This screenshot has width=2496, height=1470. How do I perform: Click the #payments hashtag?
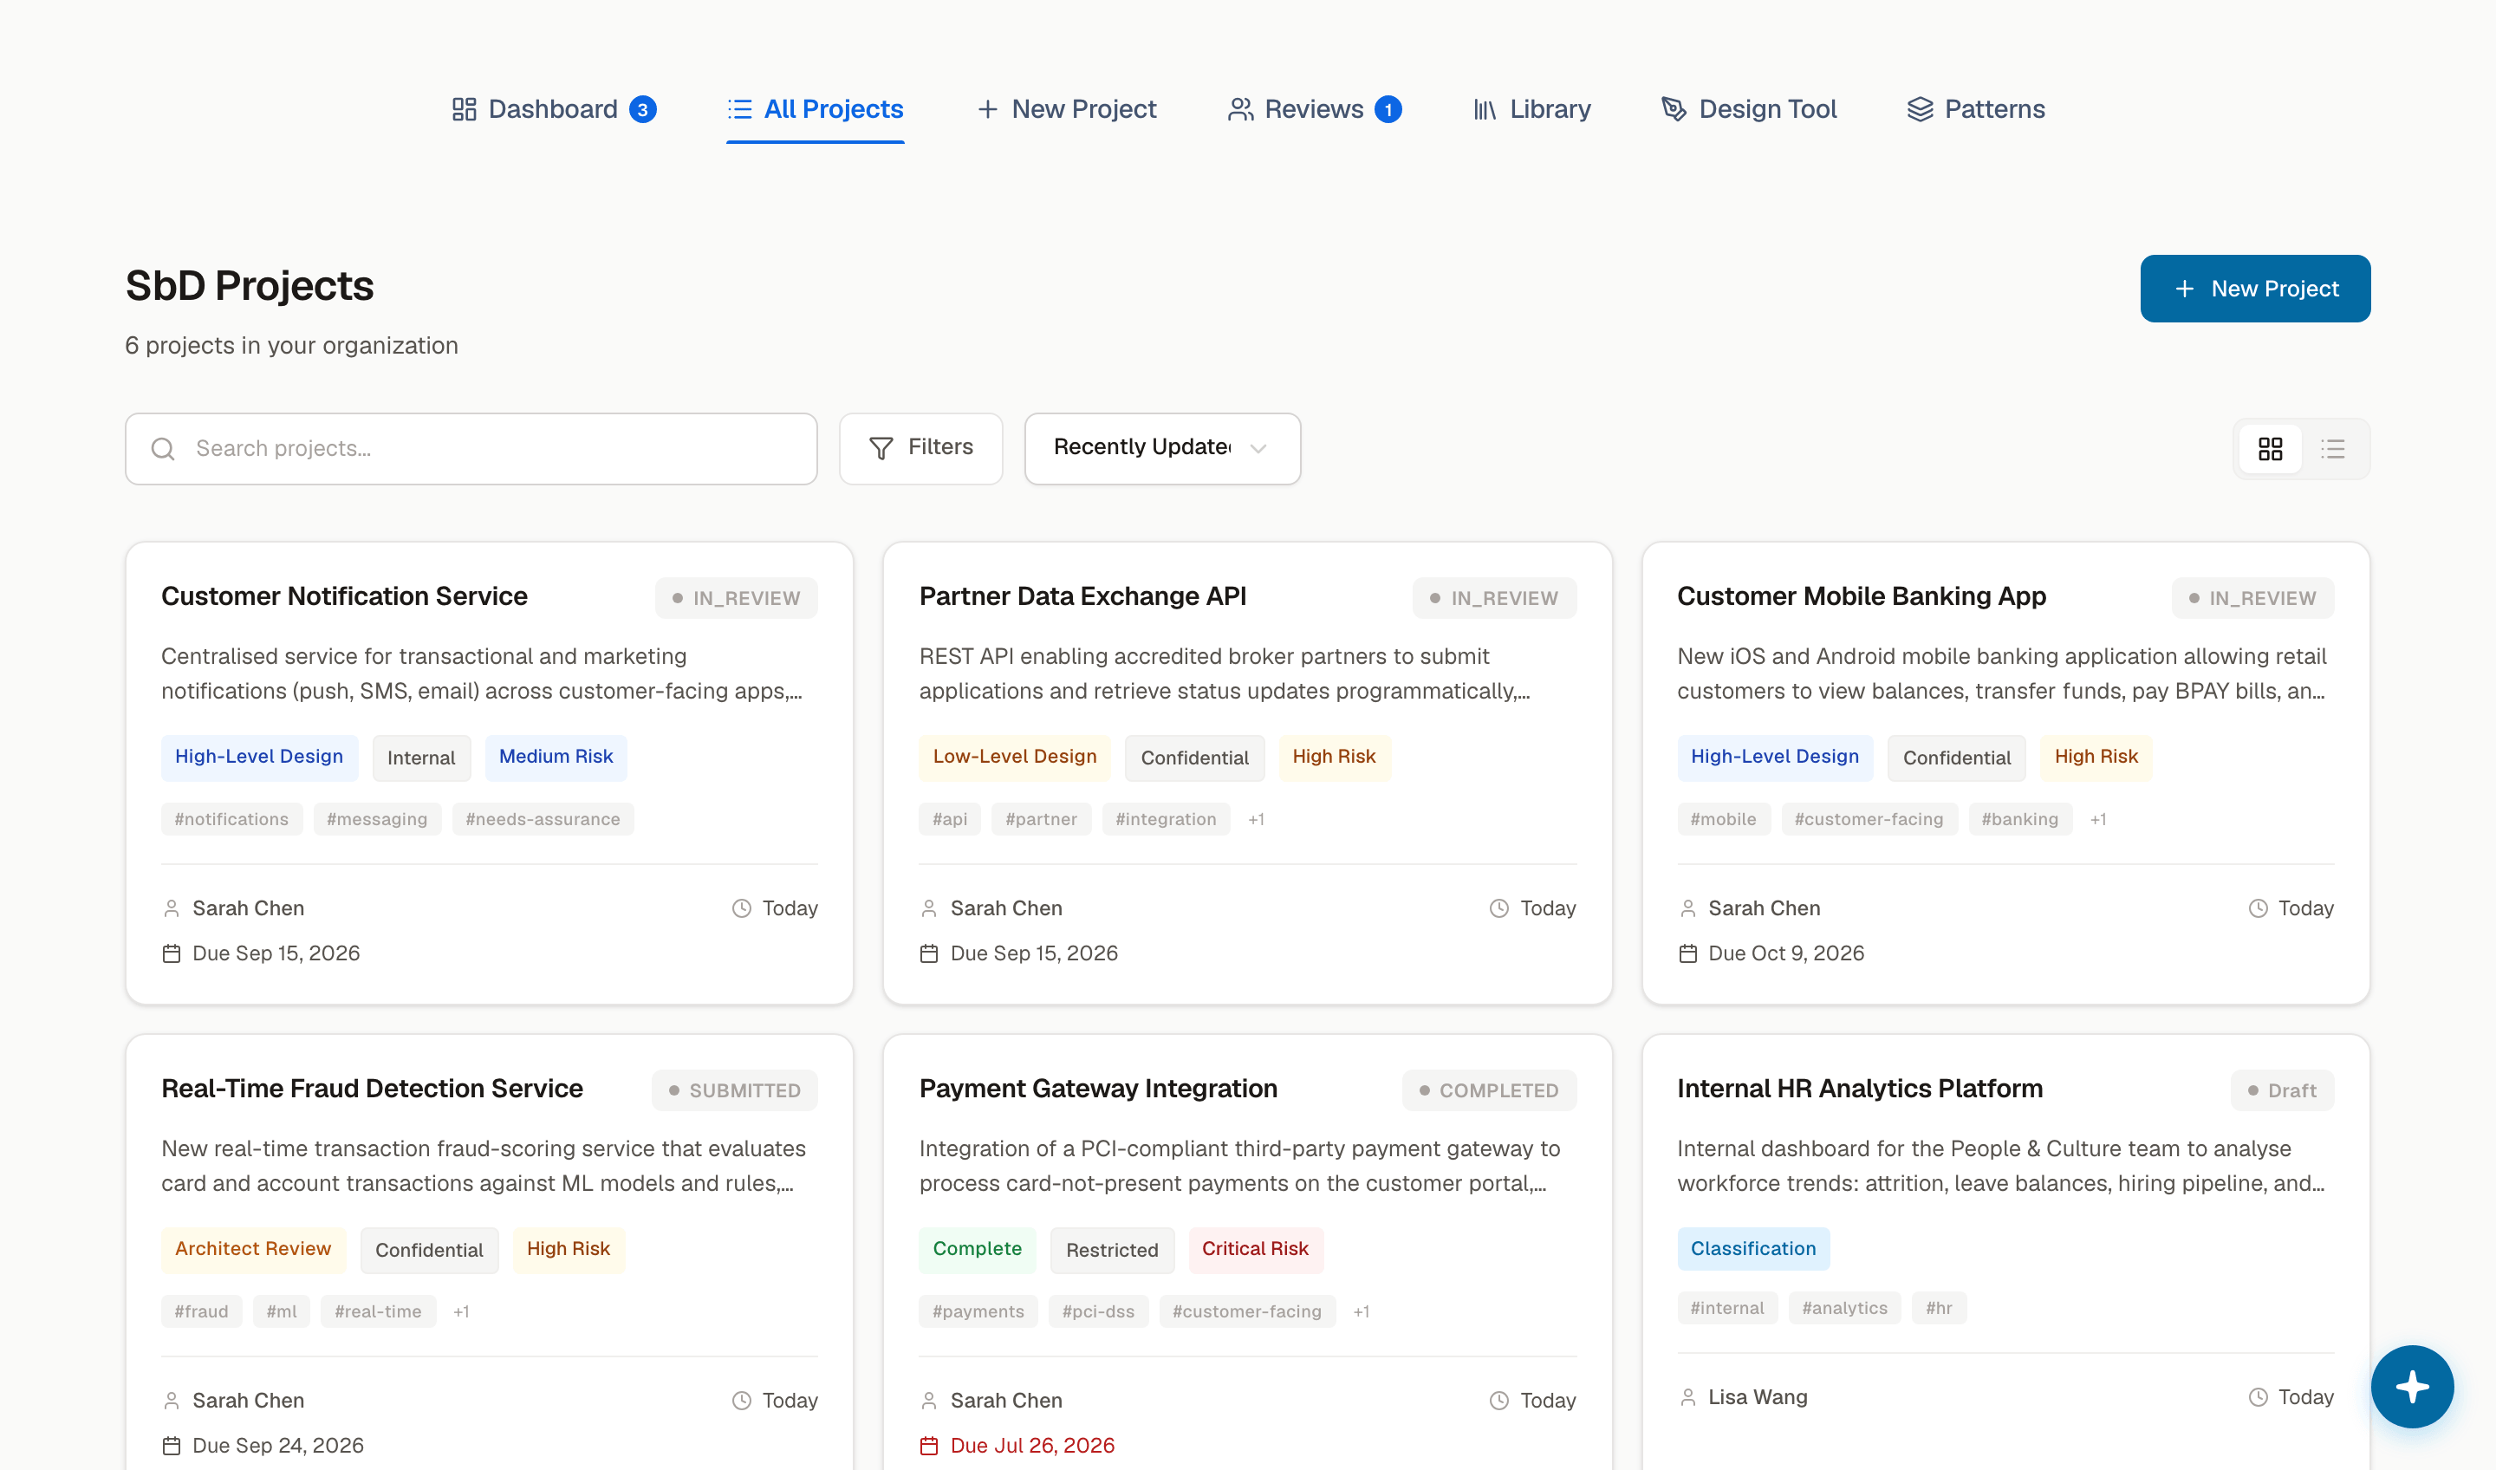click(978, 1311)
